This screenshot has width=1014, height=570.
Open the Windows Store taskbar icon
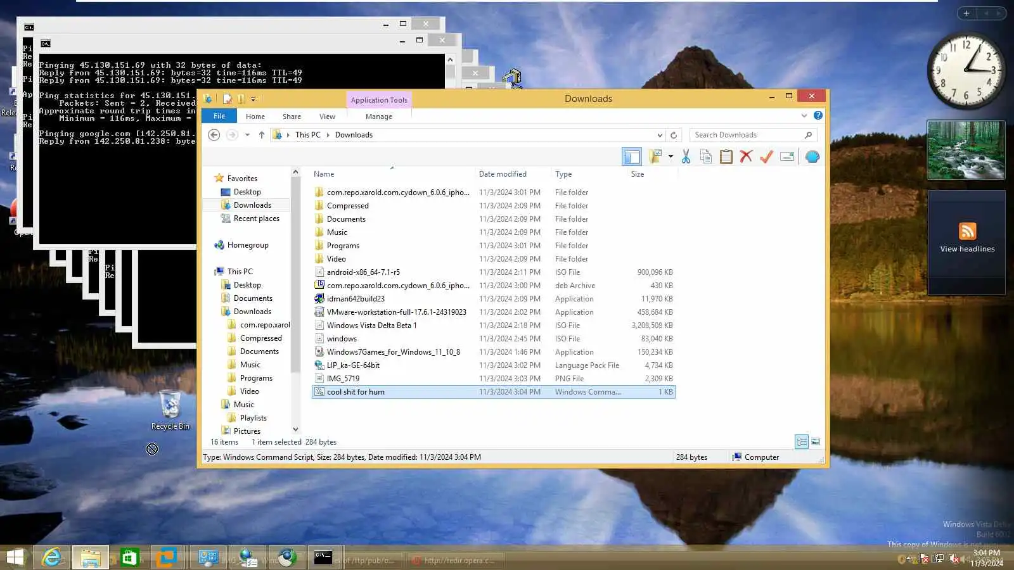point(129,557)
